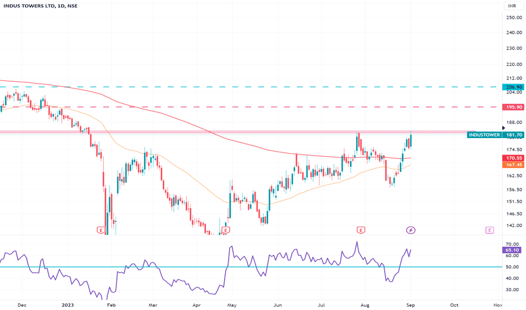Click the 206.90 blue dashed line label

pyautogui.click(x=514, y=87)
